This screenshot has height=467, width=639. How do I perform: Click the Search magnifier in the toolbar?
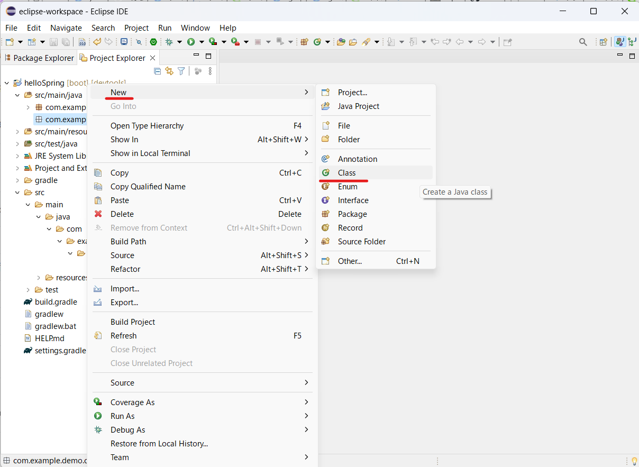pyautogui.click(x=583, y=41)
